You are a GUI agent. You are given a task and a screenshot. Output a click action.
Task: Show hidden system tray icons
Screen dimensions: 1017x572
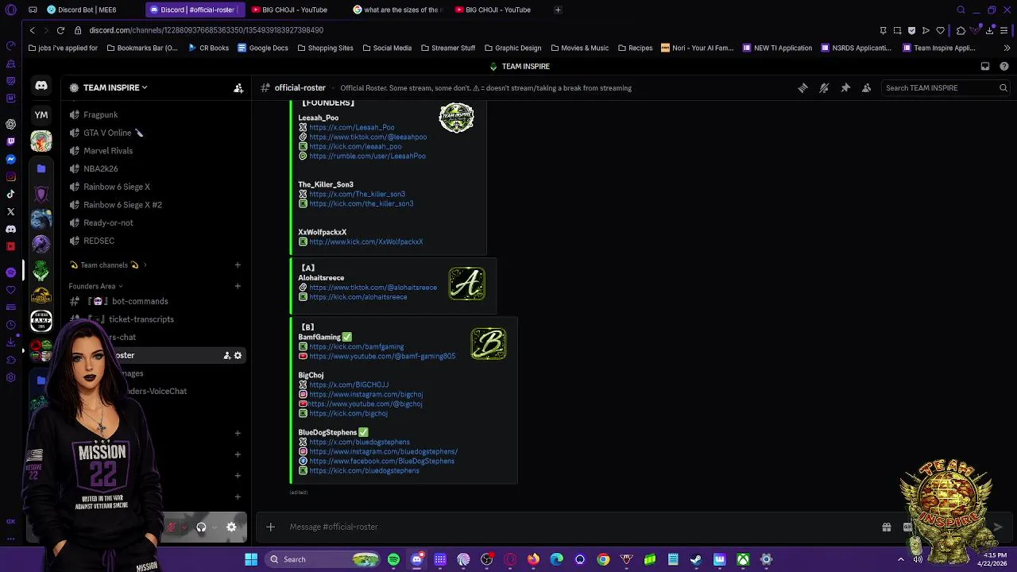pyautogui.click(x=900, y=559)
